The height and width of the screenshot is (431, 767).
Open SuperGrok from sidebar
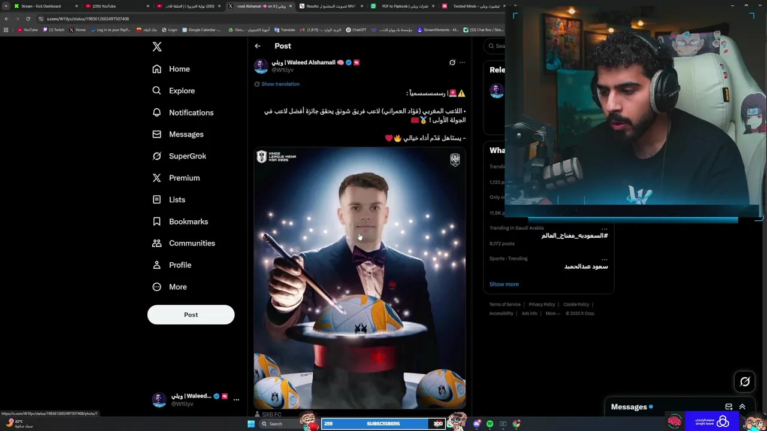coord(179,156)
